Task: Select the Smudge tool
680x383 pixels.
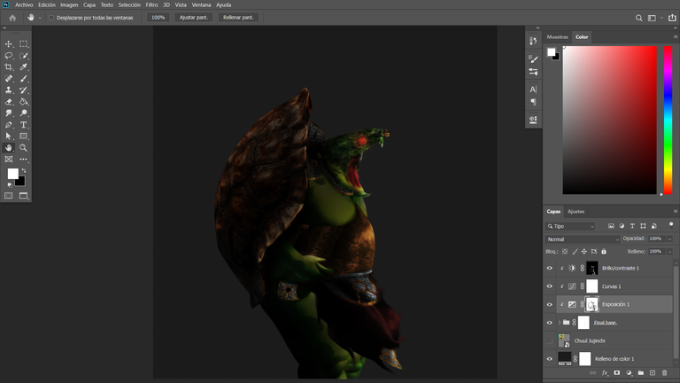Action: point(8,113)
